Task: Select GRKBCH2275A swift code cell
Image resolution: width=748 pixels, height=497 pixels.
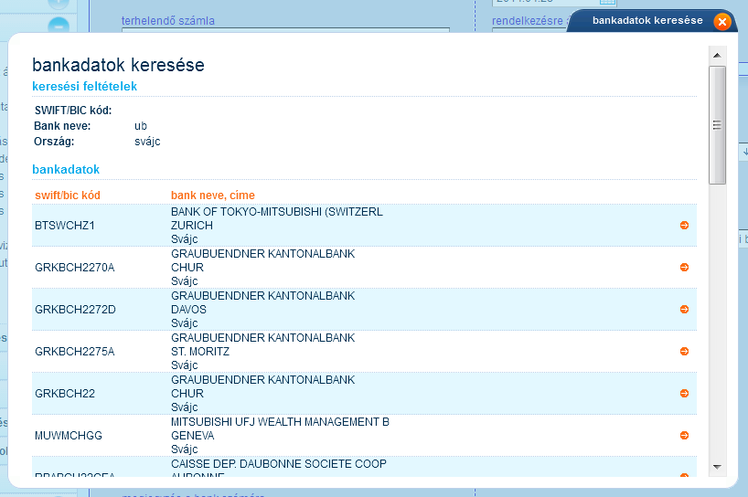Action: (75, 351)
